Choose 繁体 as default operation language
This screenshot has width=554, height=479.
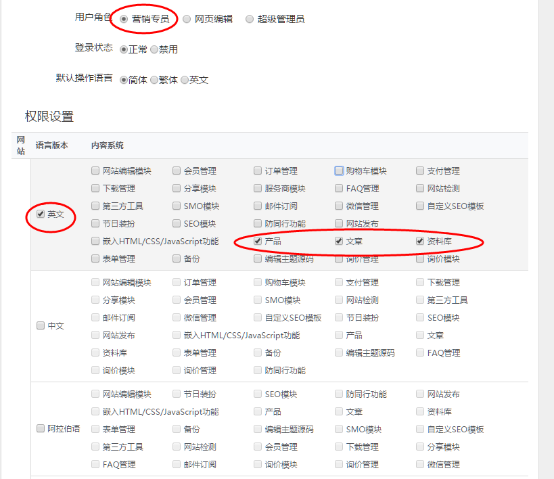153,79
